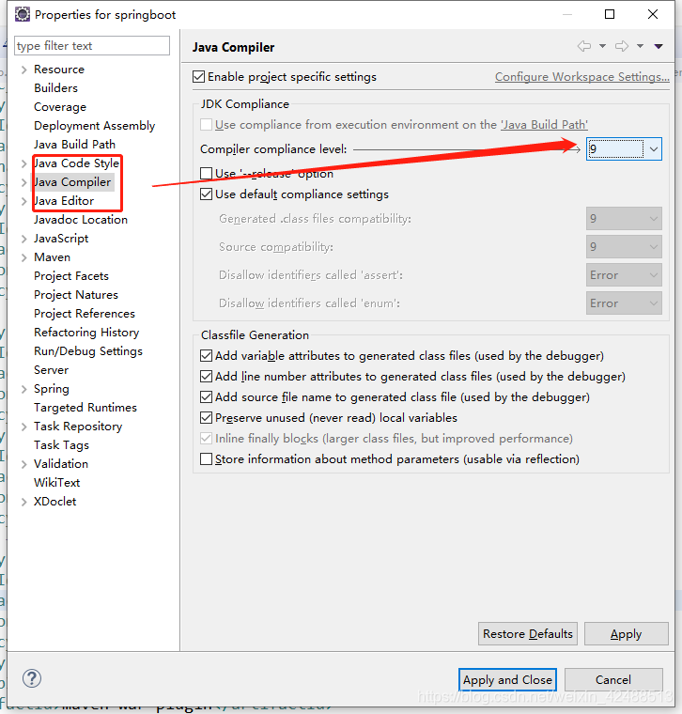Select Server in the tree

(x=51, y=370)
